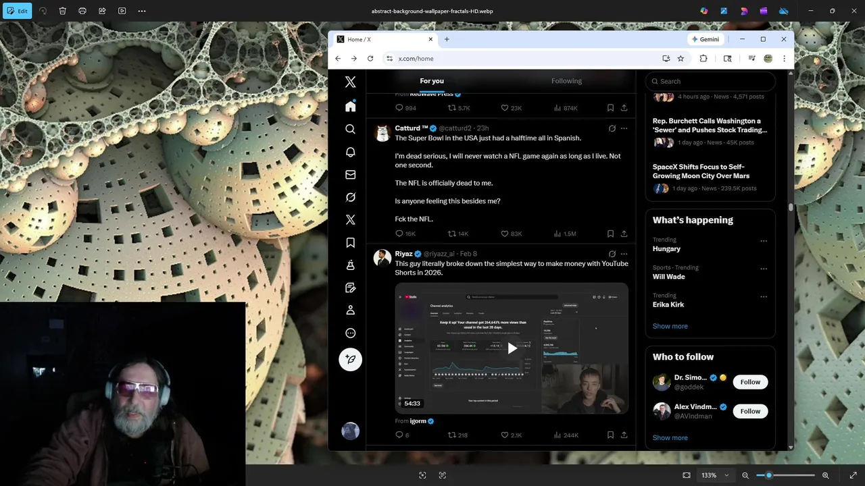
Task: Click the X Search field
Action: click(710, 81)
